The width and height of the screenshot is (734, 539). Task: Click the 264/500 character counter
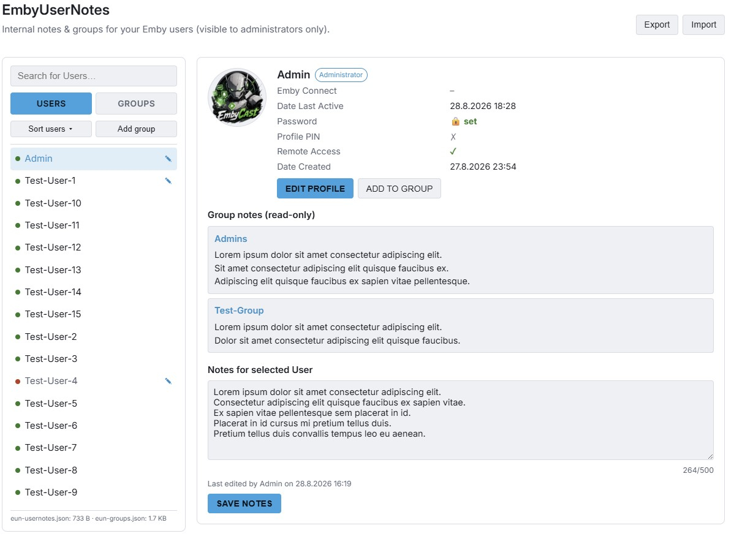(x=698, y=470)
